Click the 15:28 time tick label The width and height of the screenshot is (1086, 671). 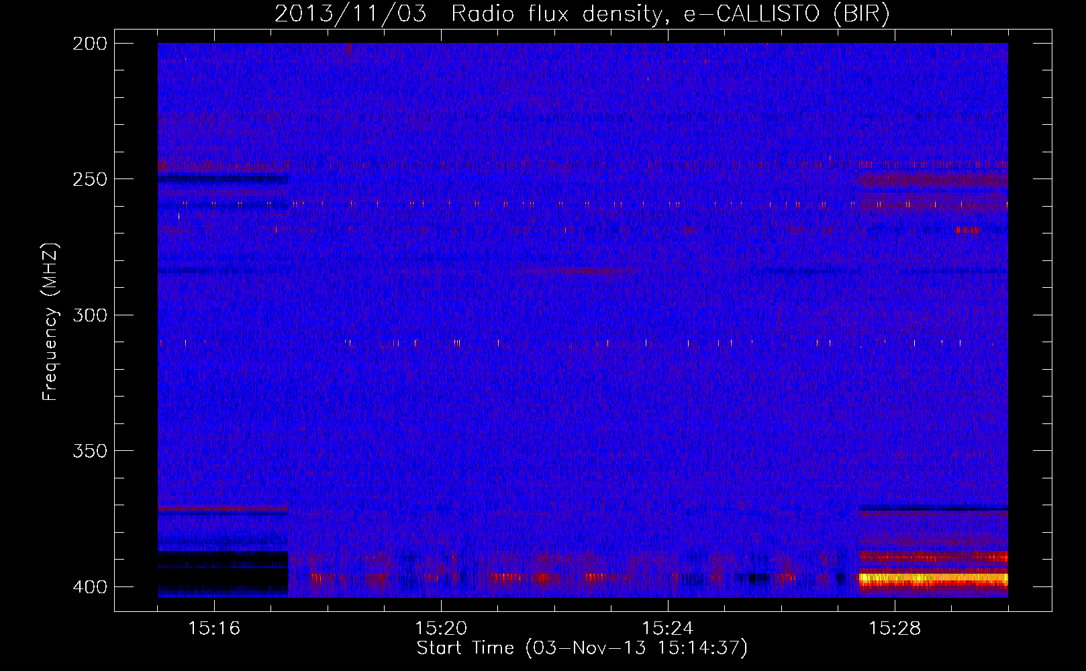(x=895, y=628)
